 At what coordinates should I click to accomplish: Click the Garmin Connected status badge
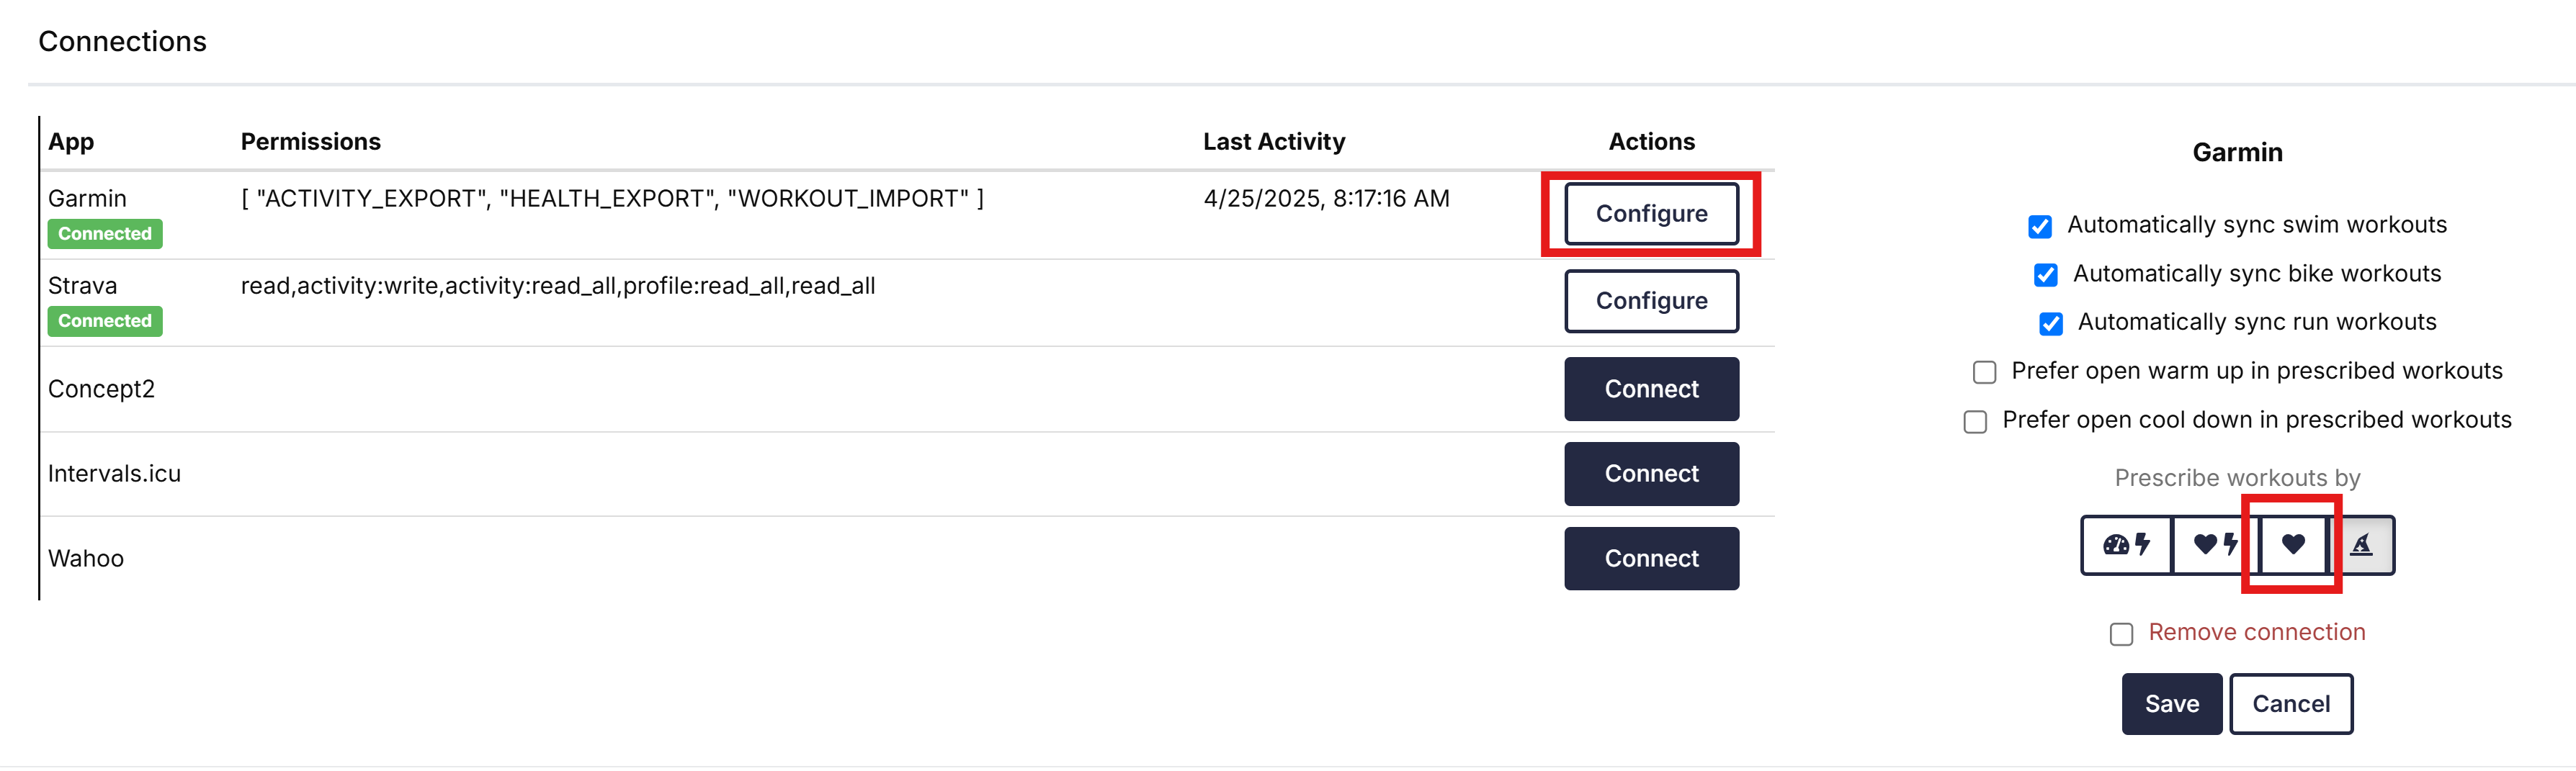click(105, 234)
